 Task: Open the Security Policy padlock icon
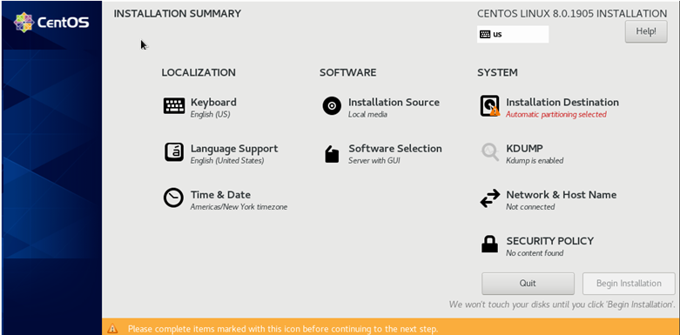pyautogui.click(x=489, y=245)
